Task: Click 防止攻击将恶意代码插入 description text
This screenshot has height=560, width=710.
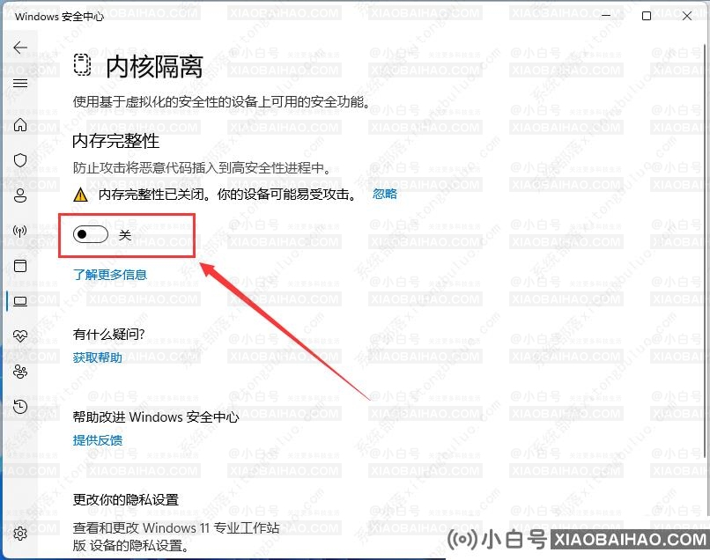Action: tap(202, 168)
